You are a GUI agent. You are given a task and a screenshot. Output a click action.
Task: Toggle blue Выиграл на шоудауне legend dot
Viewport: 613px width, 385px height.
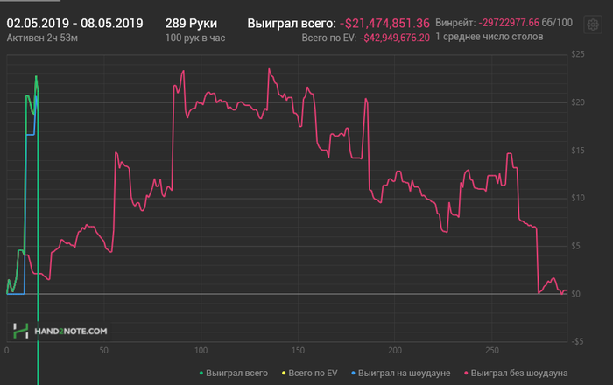tap(353, 374)
